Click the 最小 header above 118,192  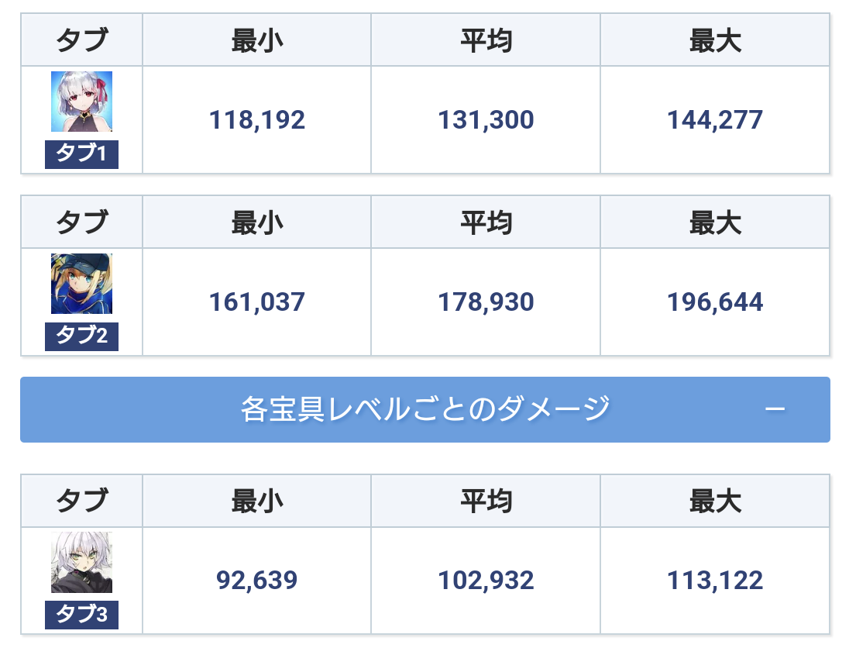(257, 40)
